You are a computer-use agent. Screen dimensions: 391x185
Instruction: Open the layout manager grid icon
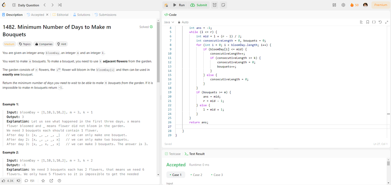click(x=334, y=5)
